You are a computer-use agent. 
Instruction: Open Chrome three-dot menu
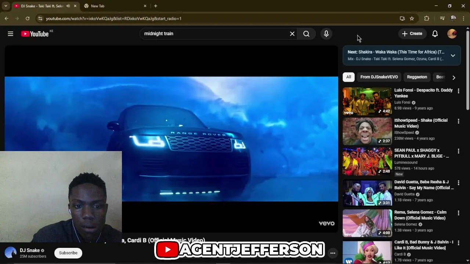pos(464,18)
